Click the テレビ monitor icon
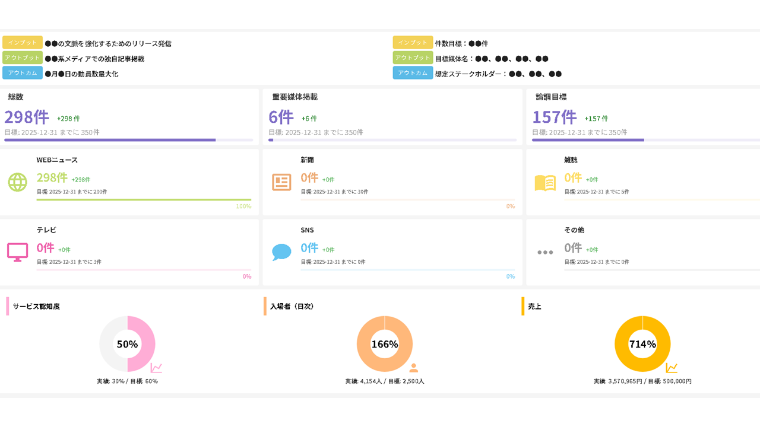The height and width of the screenshot is (427, 760). pos(17,251)
